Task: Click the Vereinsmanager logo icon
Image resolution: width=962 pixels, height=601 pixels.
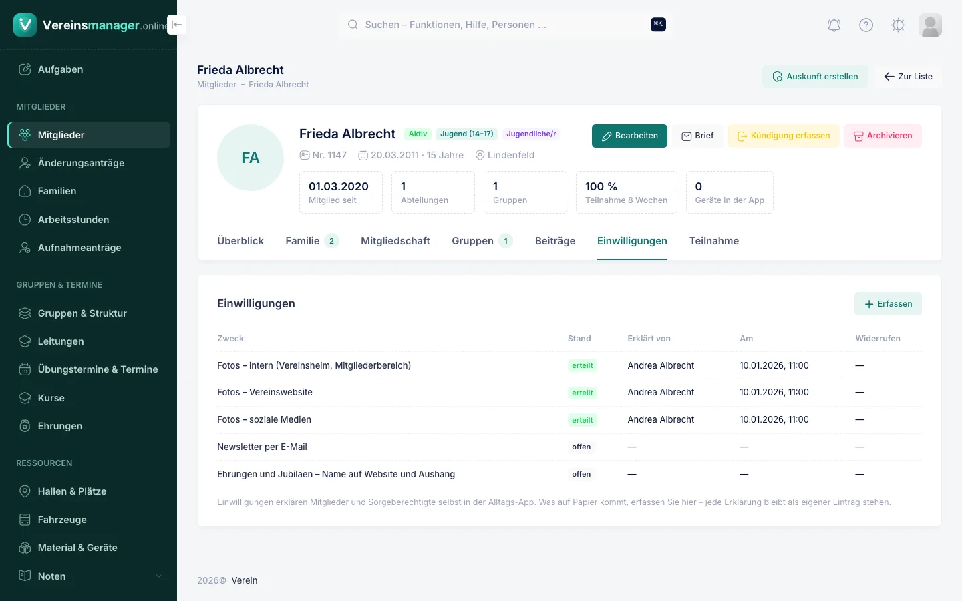Action: click(x=25, y=25)
